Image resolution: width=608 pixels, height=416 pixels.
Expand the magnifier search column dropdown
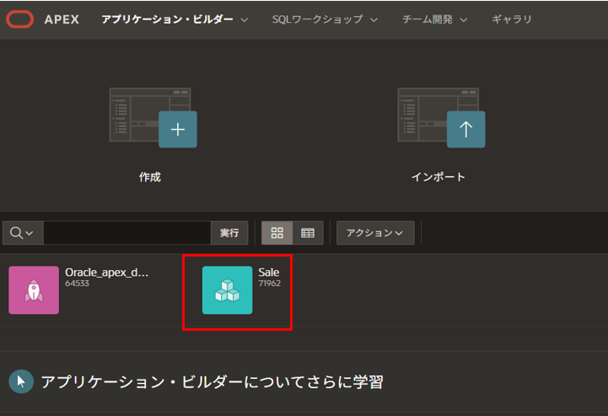coord(22,233)
